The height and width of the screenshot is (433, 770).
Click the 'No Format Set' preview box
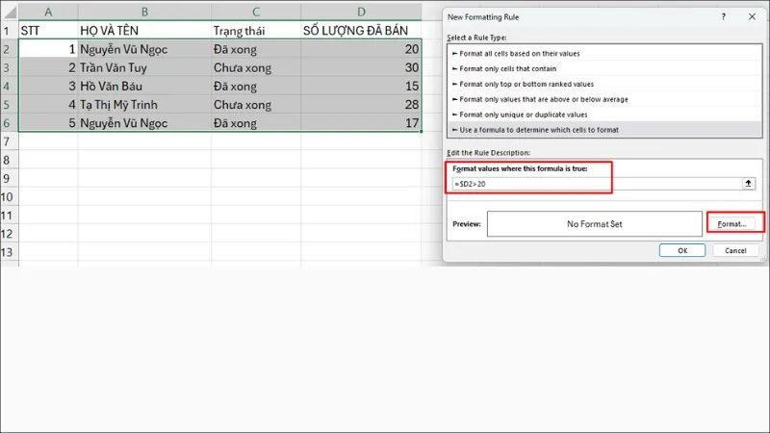coord(594,223)
